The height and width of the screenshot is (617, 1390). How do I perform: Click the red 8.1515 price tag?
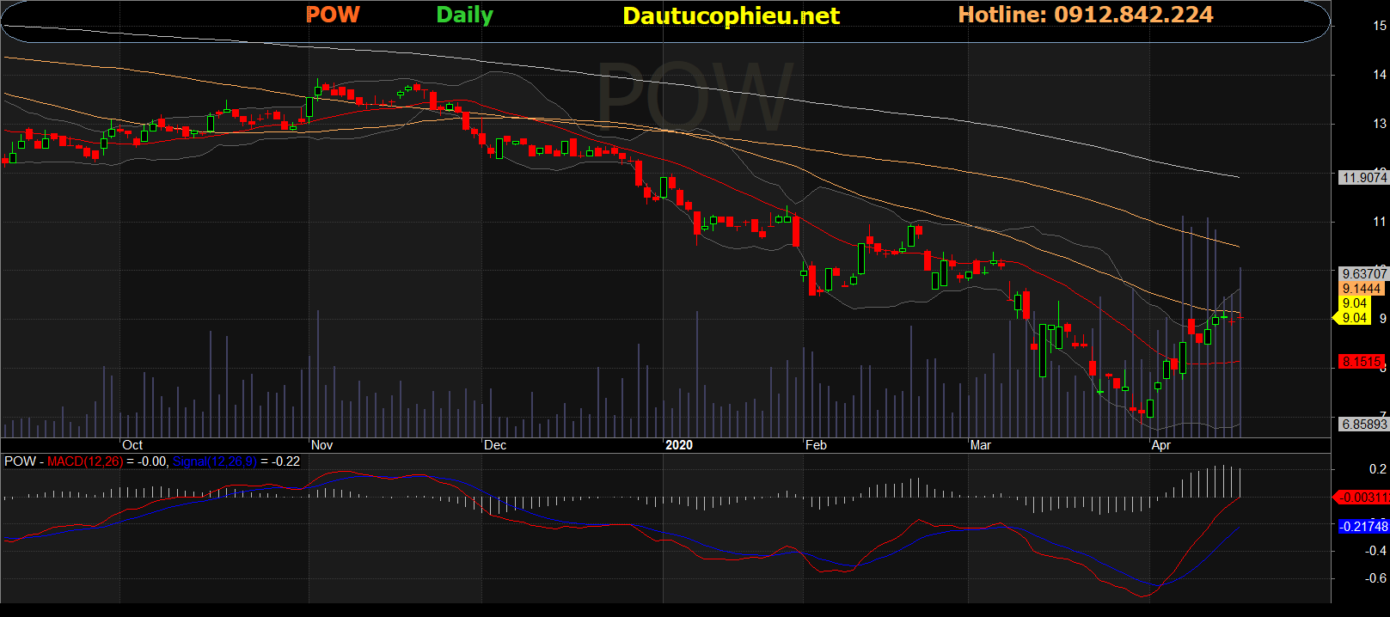[1361, 362]
